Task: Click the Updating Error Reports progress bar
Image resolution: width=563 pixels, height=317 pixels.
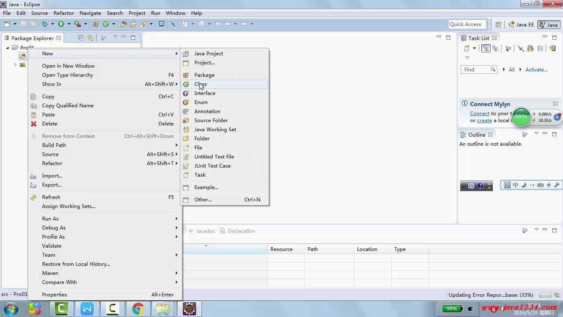Action: click(x=545, y=295)
